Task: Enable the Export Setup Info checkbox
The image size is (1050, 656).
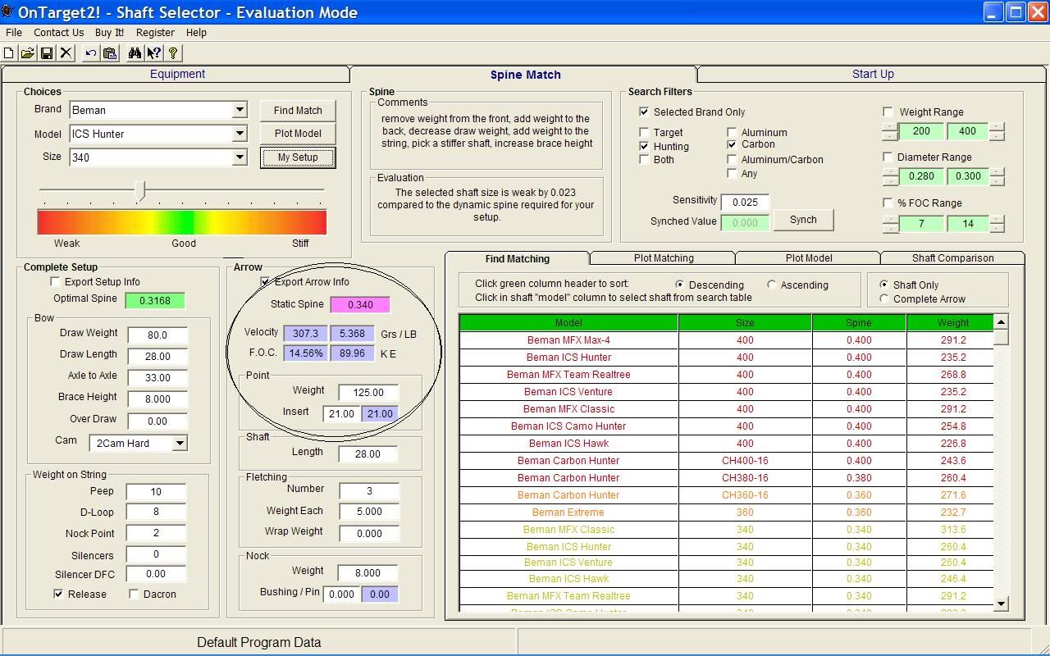Action: click(x=56, y=282)
